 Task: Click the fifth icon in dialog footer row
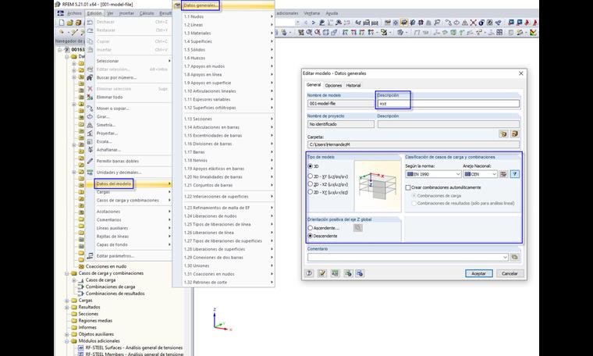click(360, 273)
